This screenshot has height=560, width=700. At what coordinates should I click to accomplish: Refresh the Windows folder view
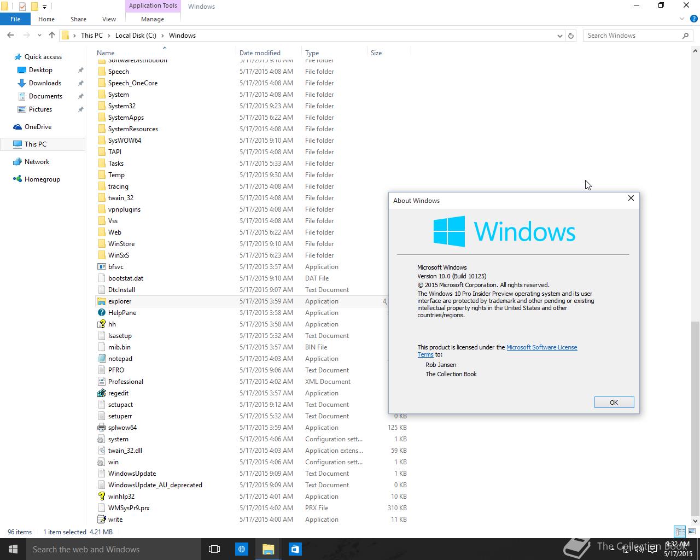[571, 36]
